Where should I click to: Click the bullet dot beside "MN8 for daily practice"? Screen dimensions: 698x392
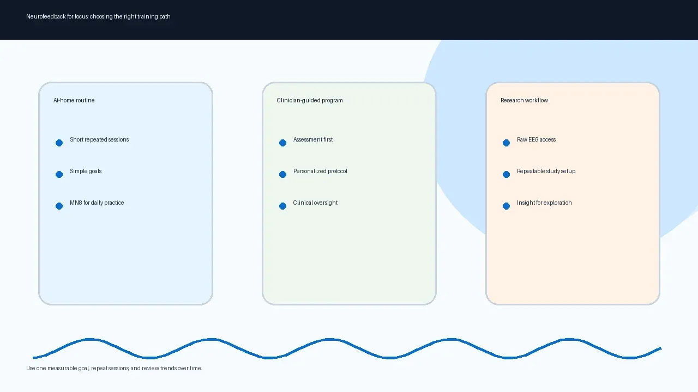[59, 206]
